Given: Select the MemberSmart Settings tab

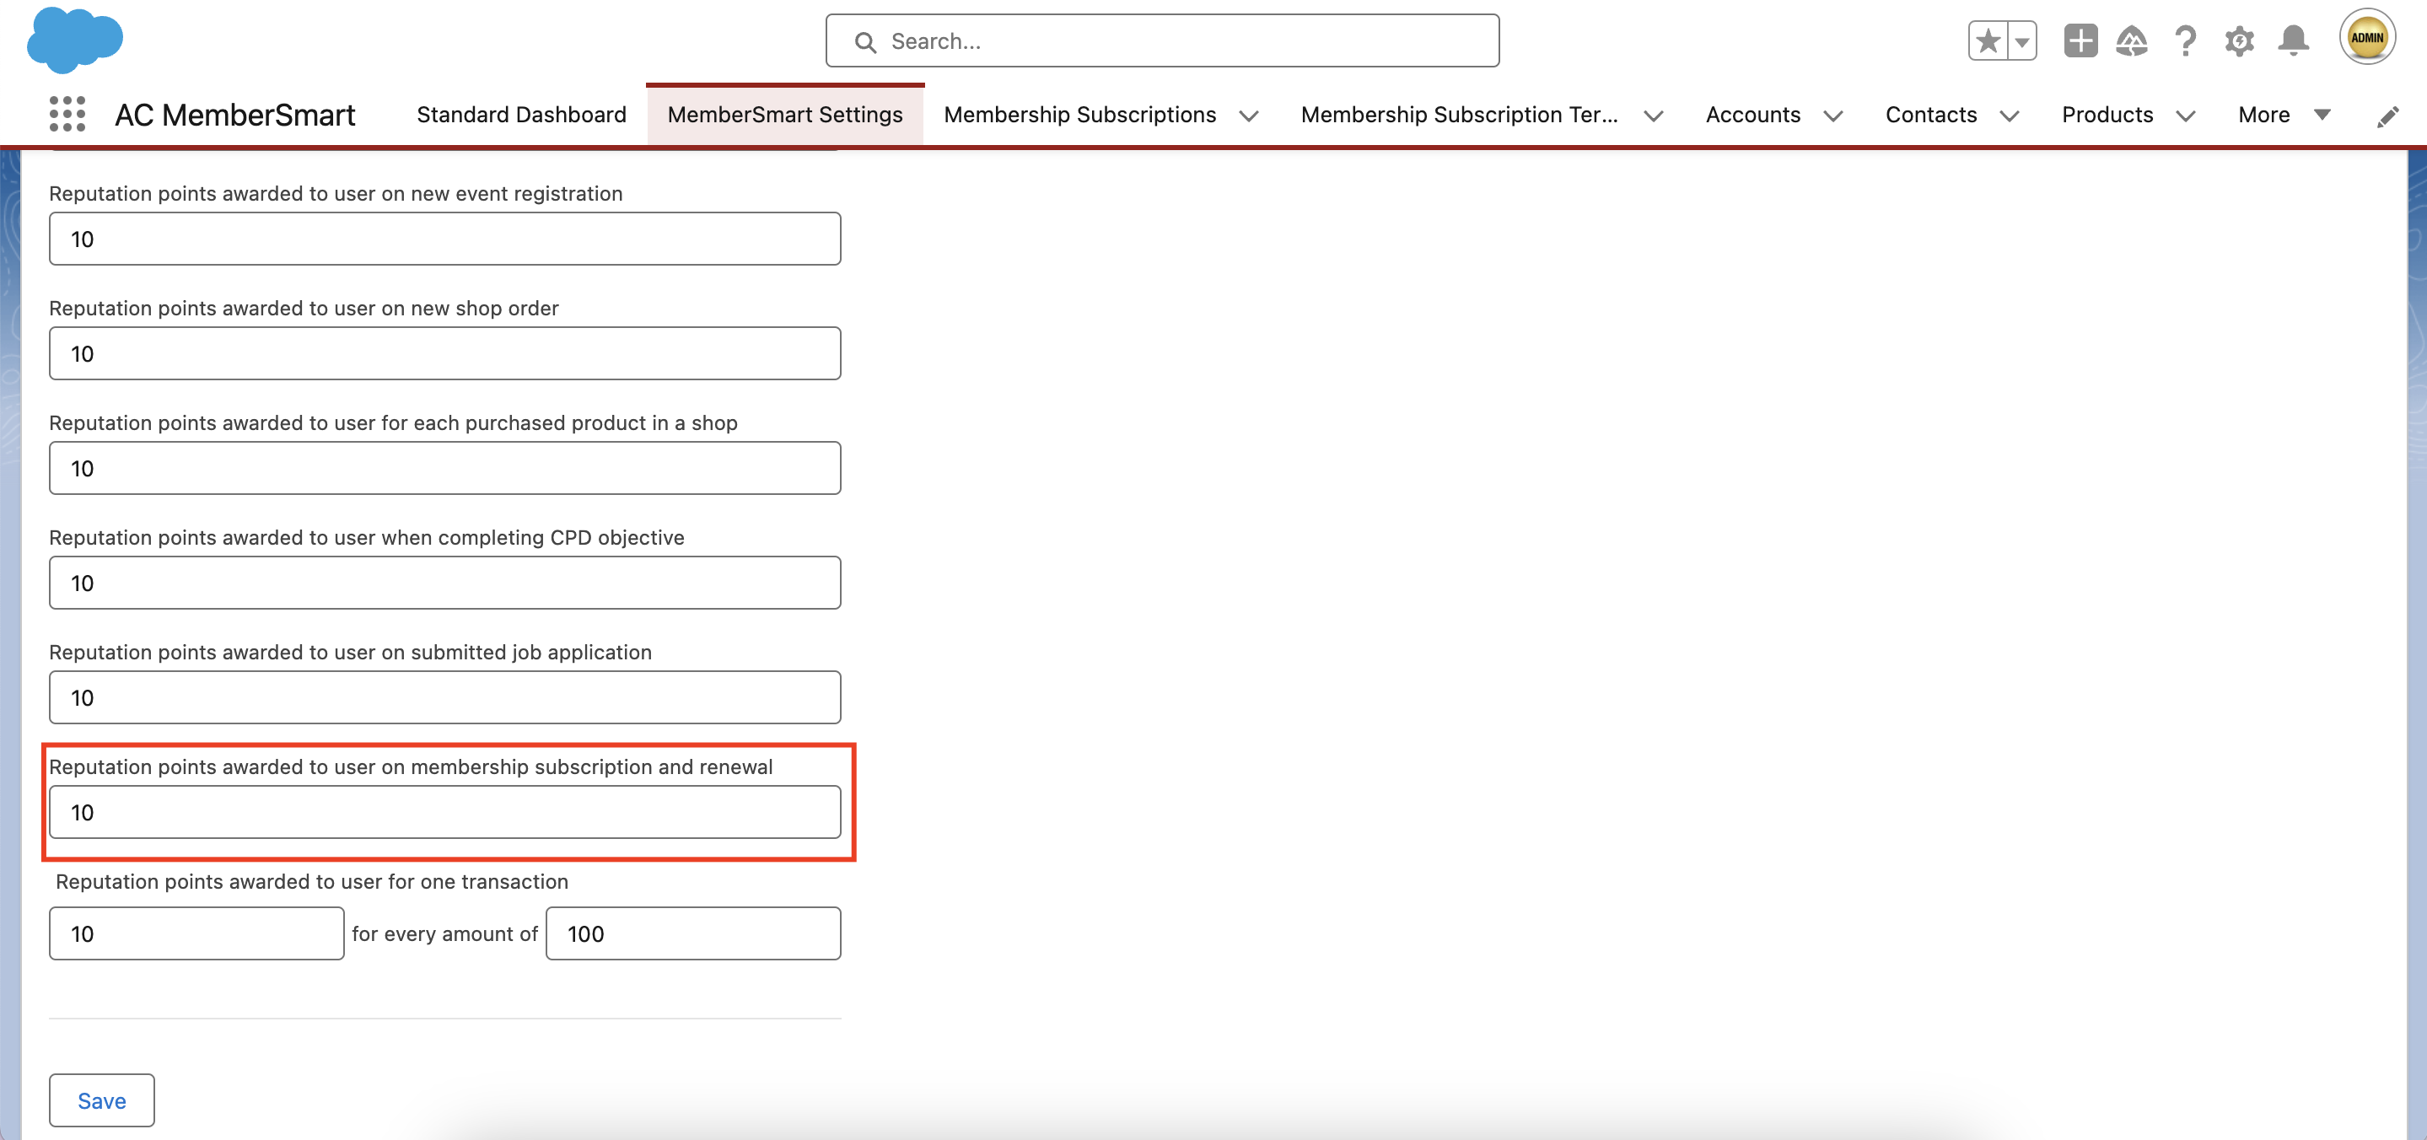Looking at the screenshot, I should [785, 111].
